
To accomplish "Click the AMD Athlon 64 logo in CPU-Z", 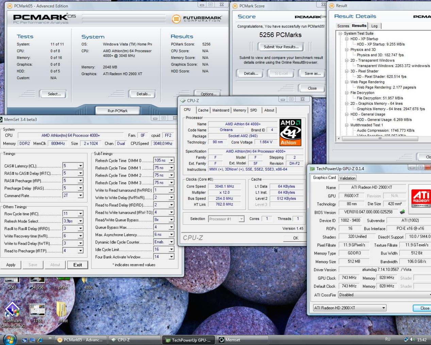I will [x=290, y=133].
